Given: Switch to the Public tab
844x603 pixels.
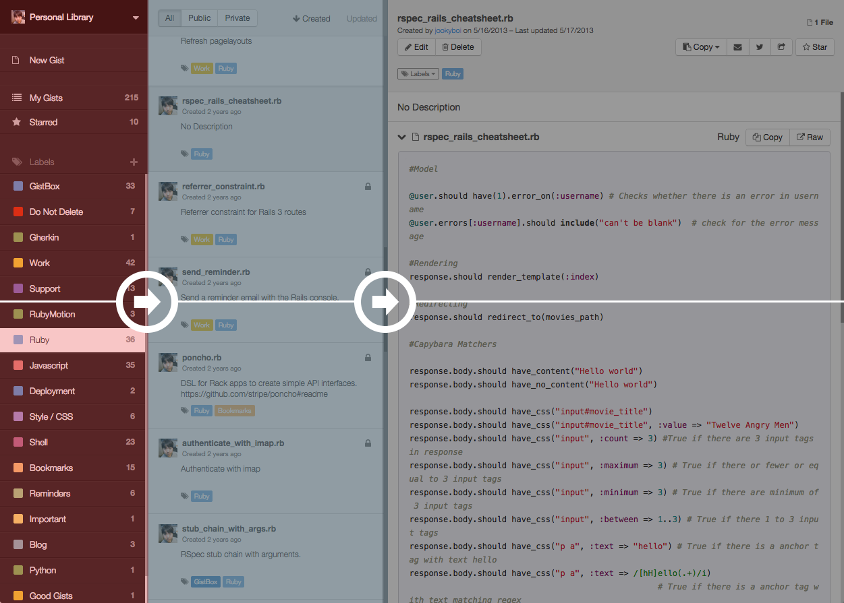Looking at the screenshot, I should tap(199, 18).
